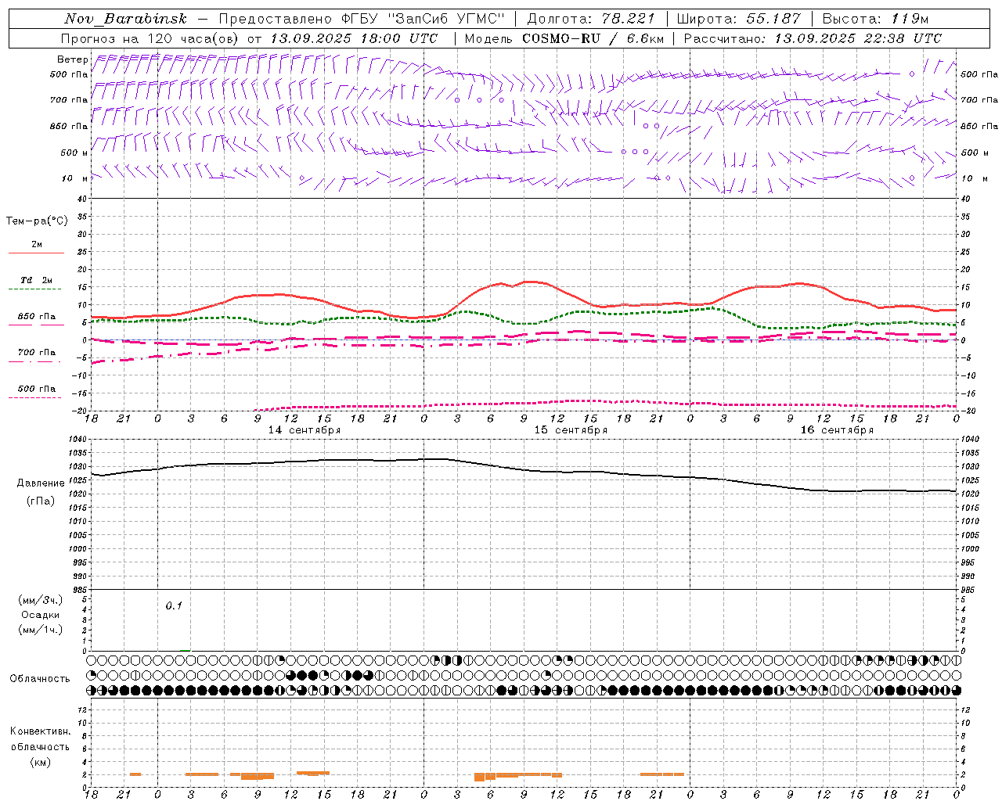Viewport: 1002px width, 801px height.
Task: Click the small orange convective bar before hour 21 on 13 September
Action: (135, 774)
